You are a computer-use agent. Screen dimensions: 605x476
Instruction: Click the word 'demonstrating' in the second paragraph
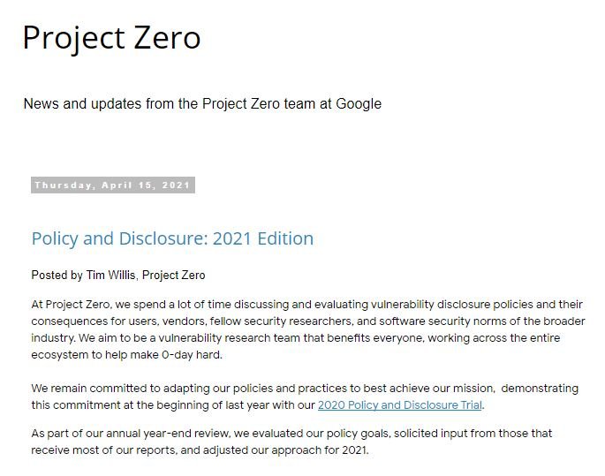540,388
